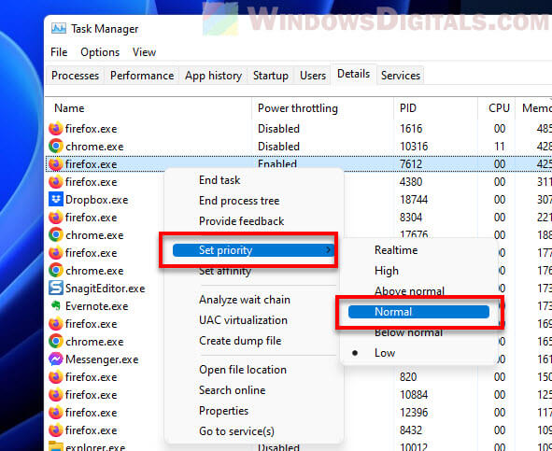Switch to the Performance tab
This screenshot has width=552, height=451.
coord(142,76)
